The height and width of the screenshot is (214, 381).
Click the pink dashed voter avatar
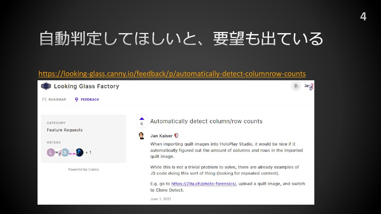[x=73, y=153]
